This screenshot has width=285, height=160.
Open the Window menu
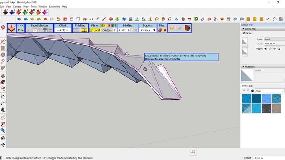point(43,6)
